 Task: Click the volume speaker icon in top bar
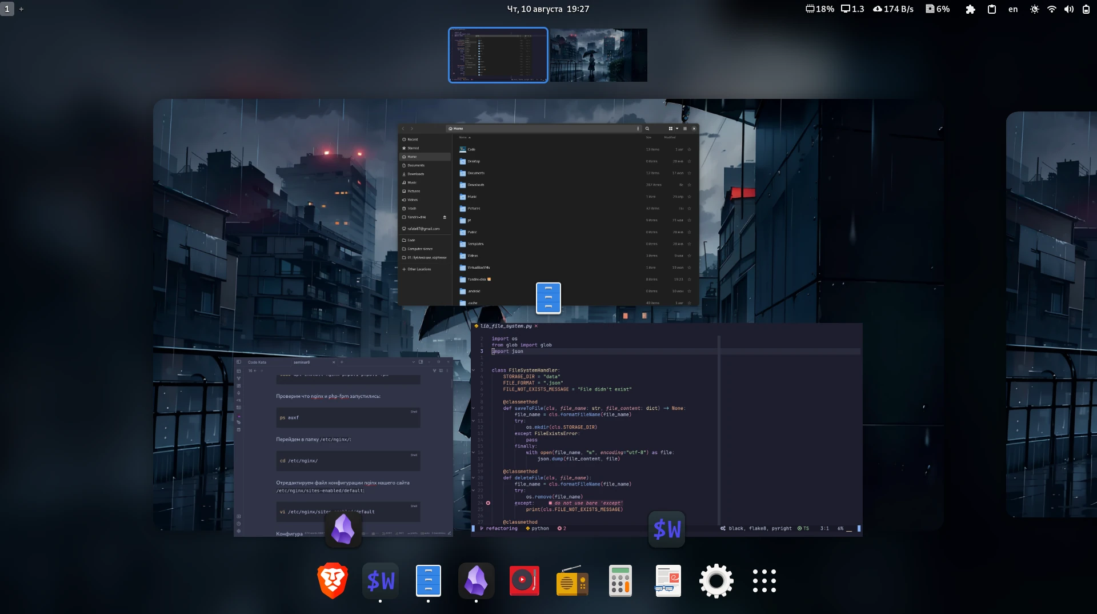pyautogui.click(x=1069, y=9)
